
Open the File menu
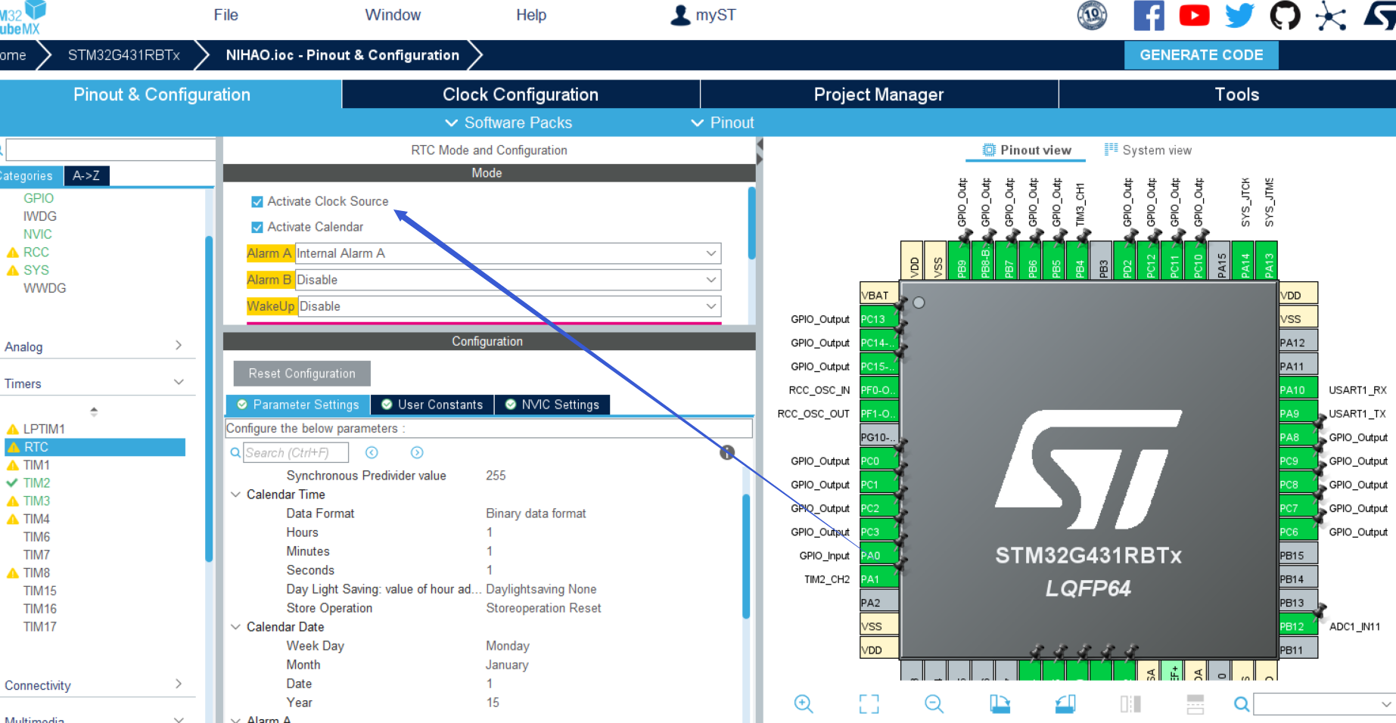[x=225, y=15]
